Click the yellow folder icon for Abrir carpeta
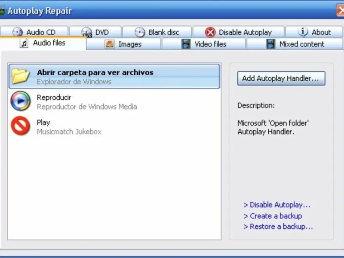 tap(20, 76)
